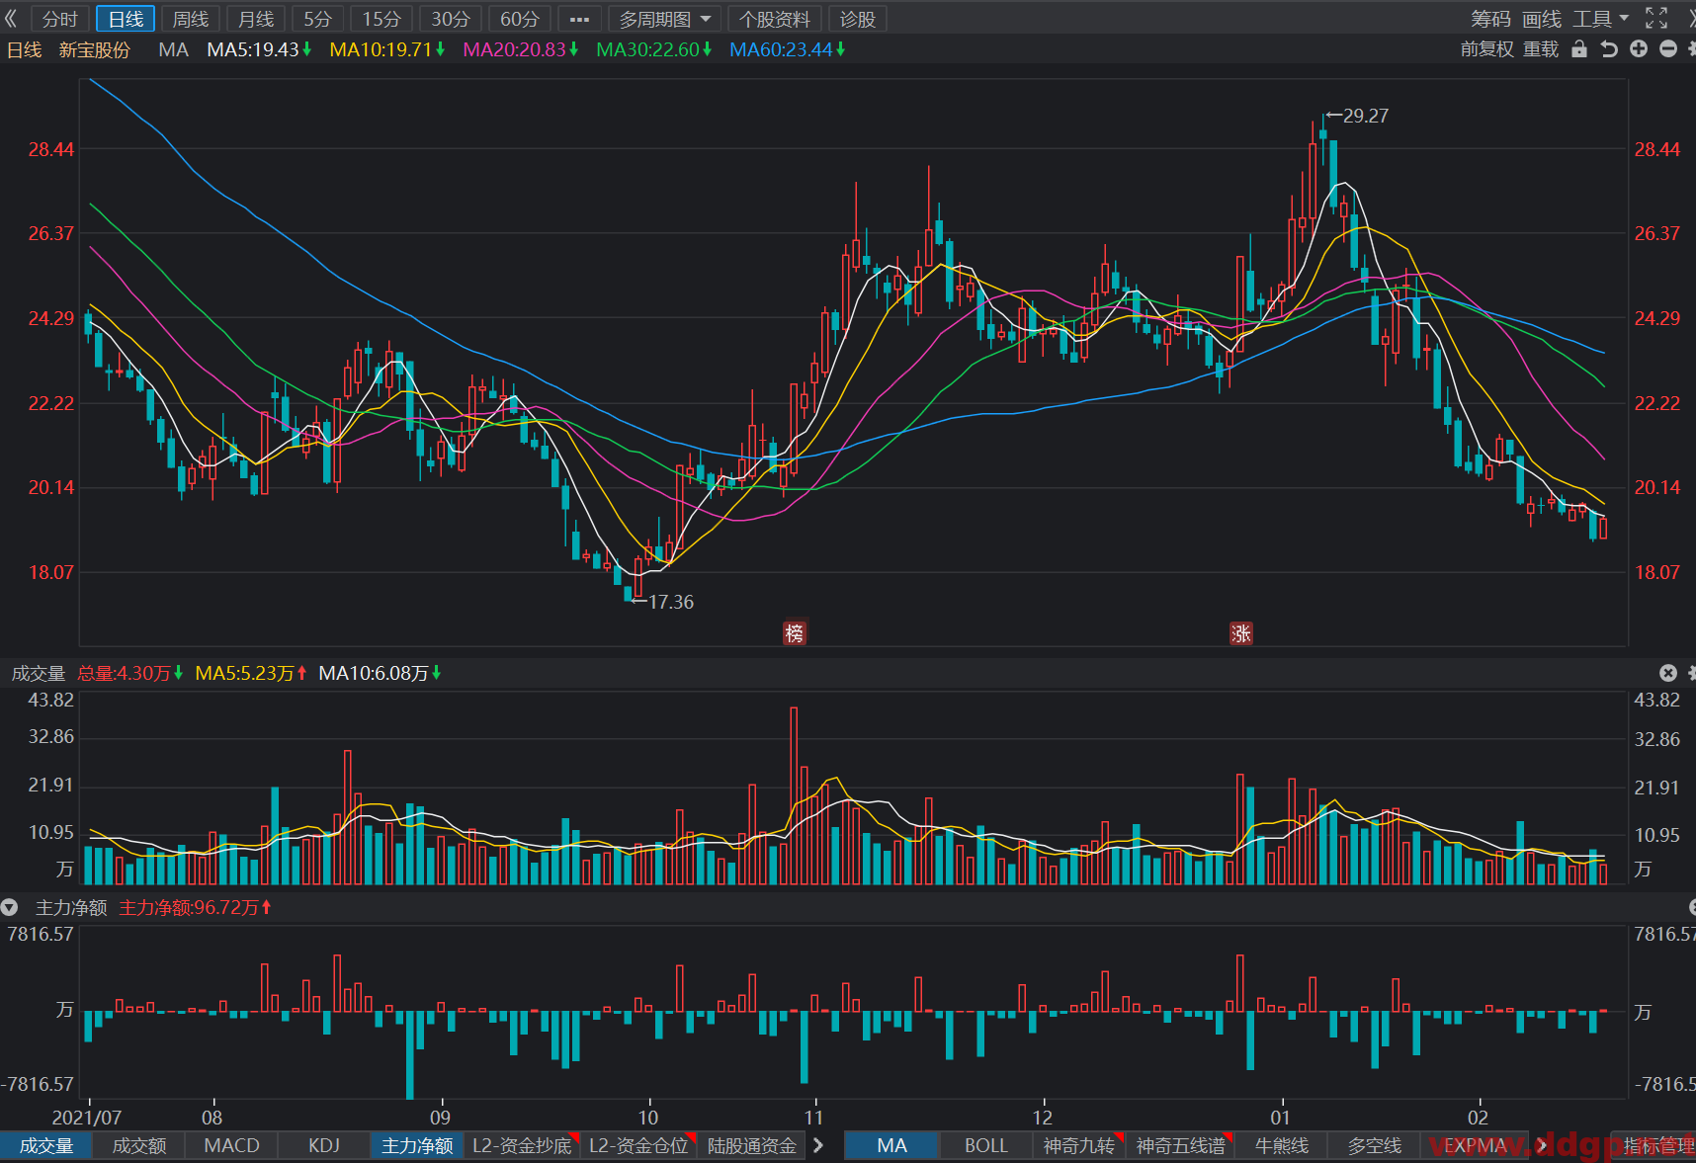This screenshot has height=1163, width=1696.
Task: Switch to the 周线 weekly period
Action: (x=191, y=19)
